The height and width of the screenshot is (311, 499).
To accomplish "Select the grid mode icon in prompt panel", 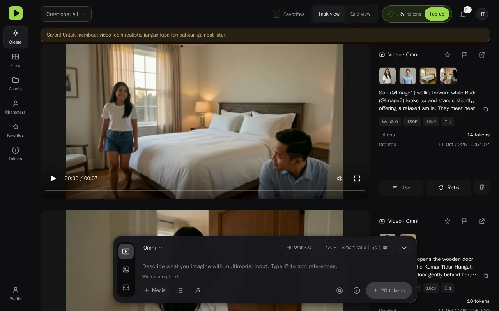I will pyautogui.click(x=126, y=287).
